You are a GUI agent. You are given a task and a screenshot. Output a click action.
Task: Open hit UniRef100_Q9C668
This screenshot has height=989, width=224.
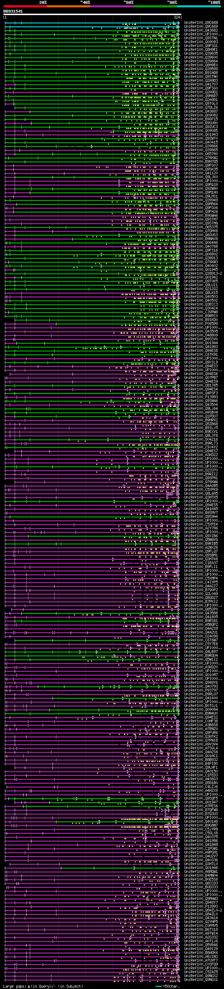click(201, 23)
